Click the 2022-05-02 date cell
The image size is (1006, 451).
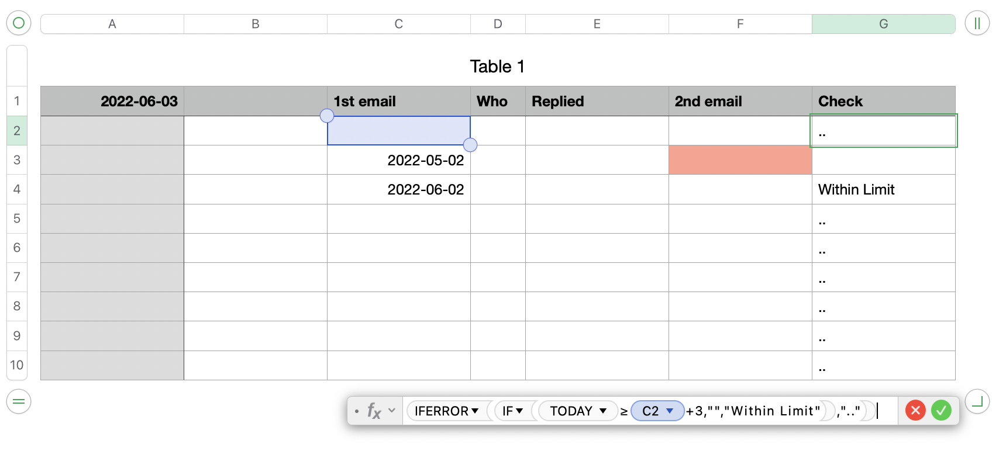pos(398,160)
